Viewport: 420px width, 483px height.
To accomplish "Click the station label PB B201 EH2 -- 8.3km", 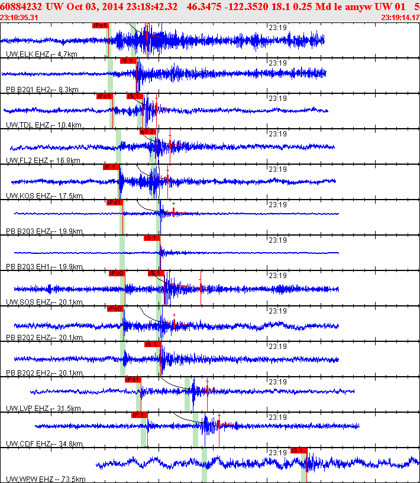I will 42,90.
